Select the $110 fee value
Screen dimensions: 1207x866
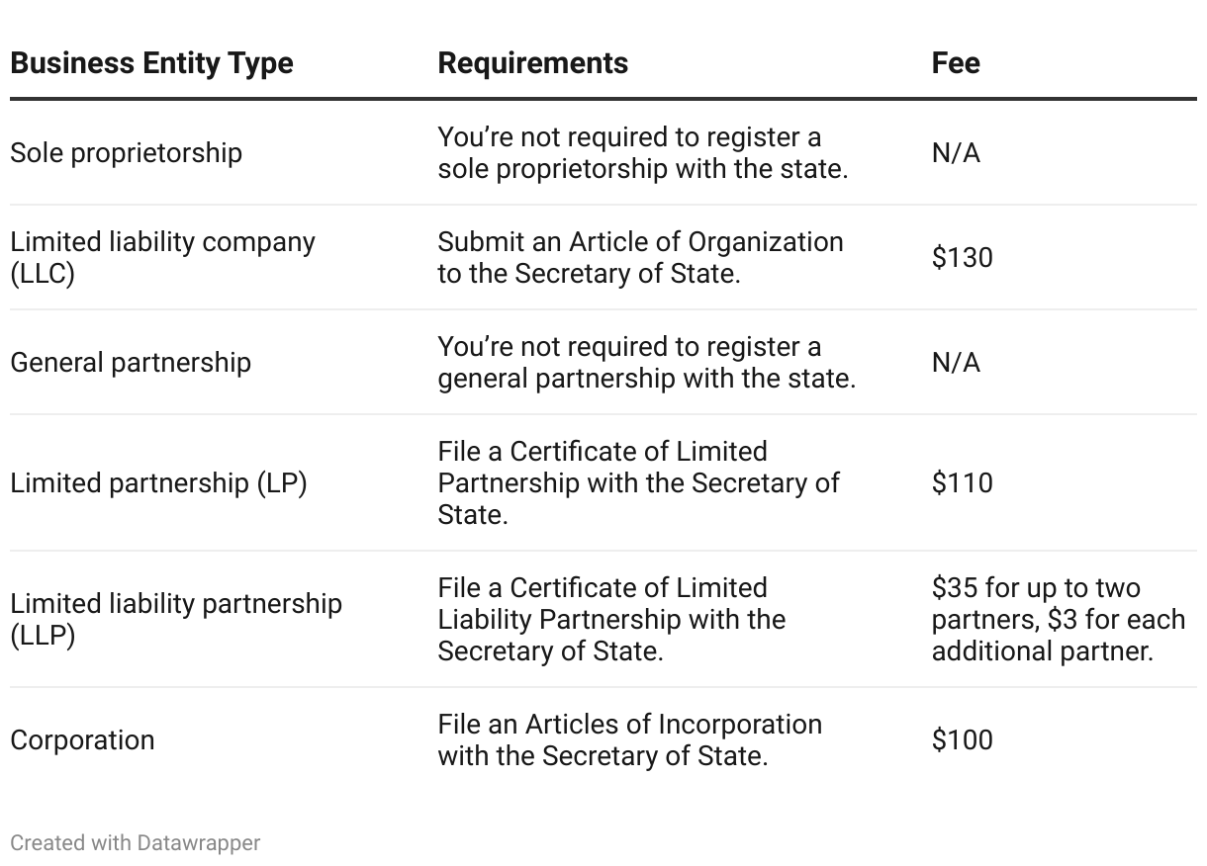click(x=962, y=483)
